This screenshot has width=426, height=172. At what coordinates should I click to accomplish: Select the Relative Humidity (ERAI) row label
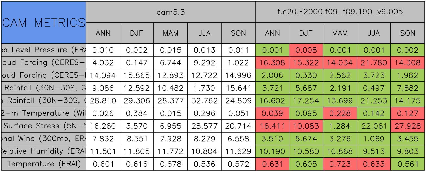click(x=44, y=151)
